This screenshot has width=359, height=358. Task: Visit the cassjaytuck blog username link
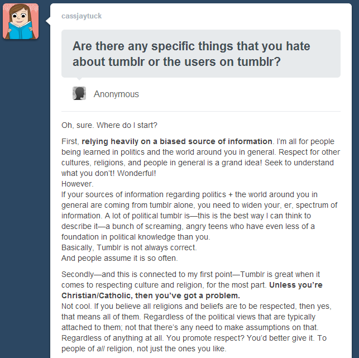coord(82,16)
